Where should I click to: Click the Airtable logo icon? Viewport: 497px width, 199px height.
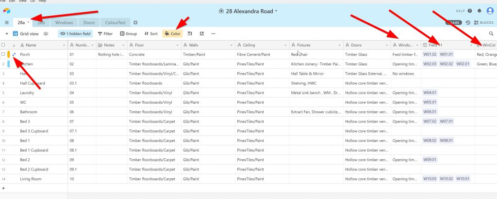click(x=6, y=11)
